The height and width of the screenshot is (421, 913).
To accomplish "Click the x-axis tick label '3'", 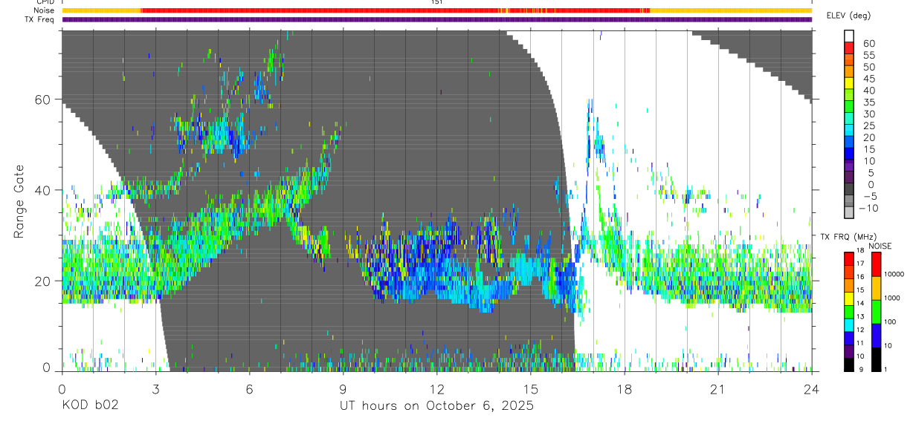I will (155, 389).
